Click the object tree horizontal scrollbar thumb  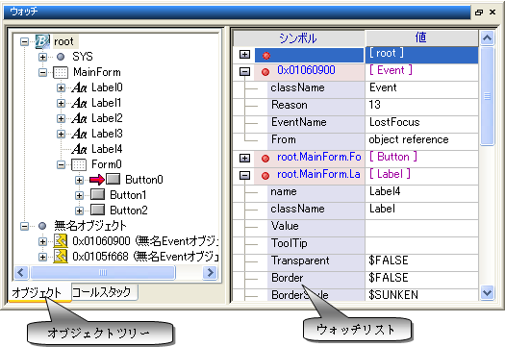103,273
